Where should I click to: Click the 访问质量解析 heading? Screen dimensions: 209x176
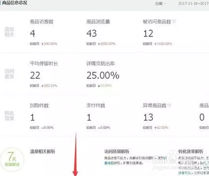pyautogui.click(x=117, y=151)
